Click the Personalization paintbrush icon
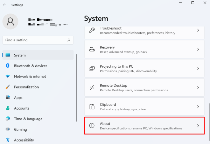 point(8,87)
